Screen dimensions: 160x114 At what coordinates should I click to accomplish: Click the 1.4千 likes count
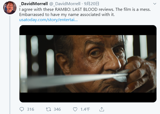pyautogui.click(x=85, y=109)
